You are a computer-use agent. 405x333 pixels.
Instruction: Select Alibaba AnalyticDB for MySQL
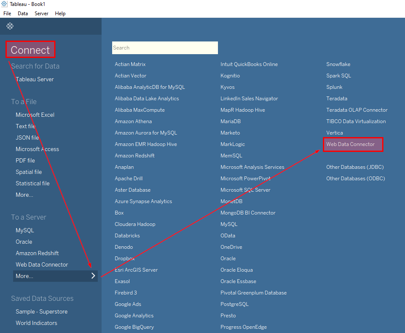[150, 87]
